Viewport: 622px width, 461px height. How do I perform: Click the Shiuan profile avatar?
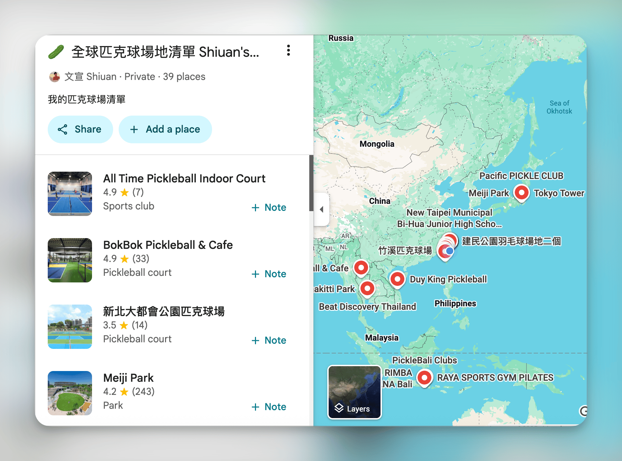[54, 76]
